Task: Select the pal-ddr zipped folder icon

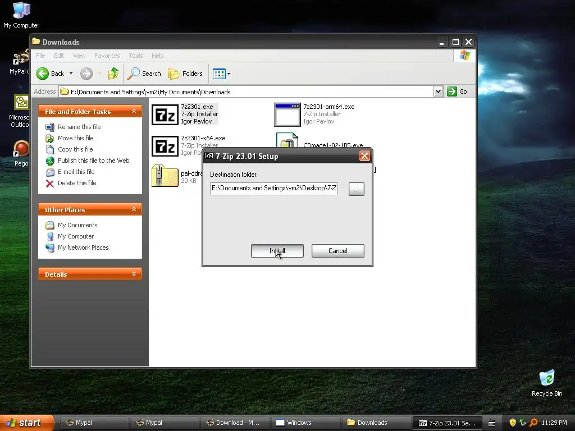Action: (165, 176)
